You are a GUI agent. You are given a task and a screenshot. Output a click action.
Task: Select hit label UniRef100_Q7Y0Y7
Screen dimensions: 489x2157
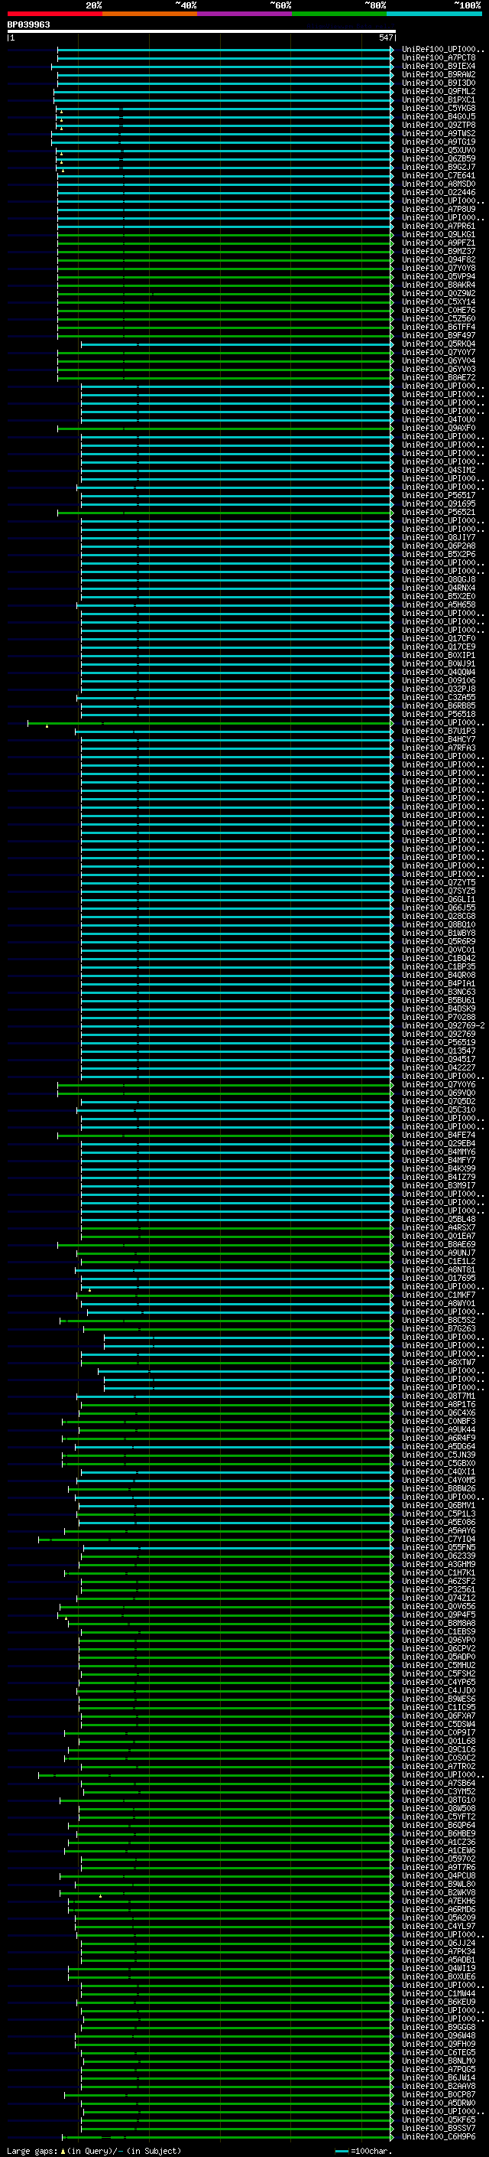[439, 353]
